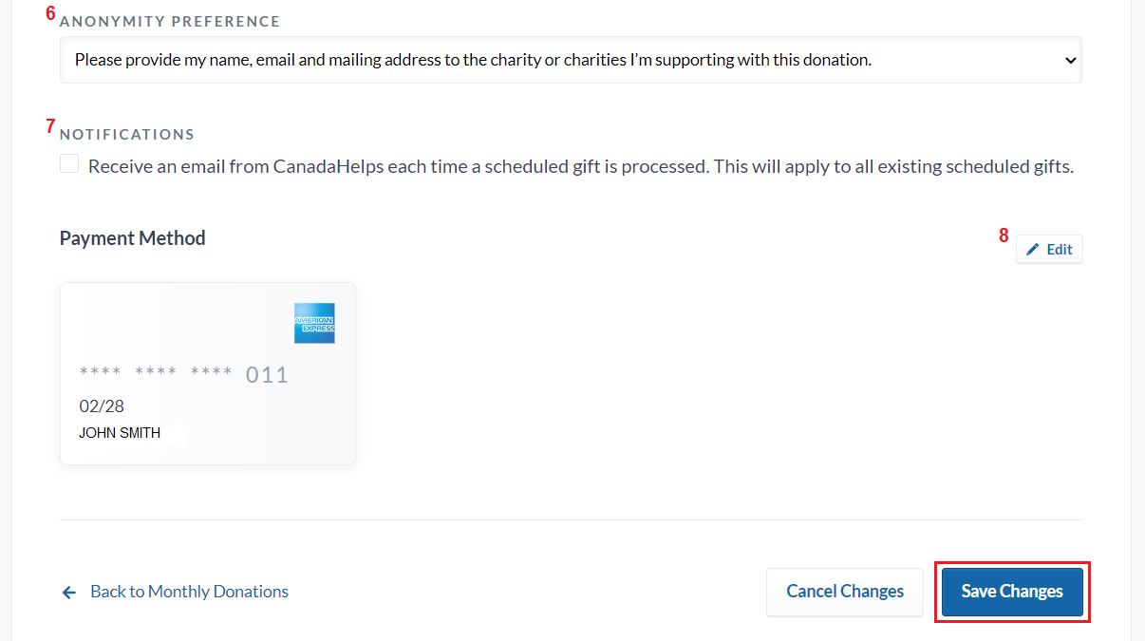
Task: Click the red number 8 annotation near Edit
Action: pyautogui.click(x=1004, y=236)
